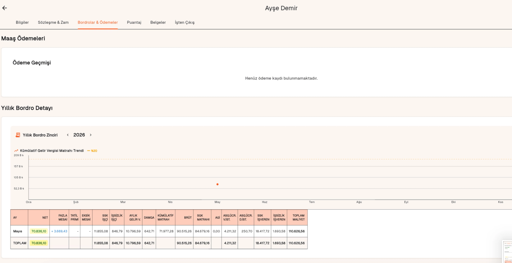Open the Belgeler tab
This screenshot has height=263, width=512.
[158, 22]
